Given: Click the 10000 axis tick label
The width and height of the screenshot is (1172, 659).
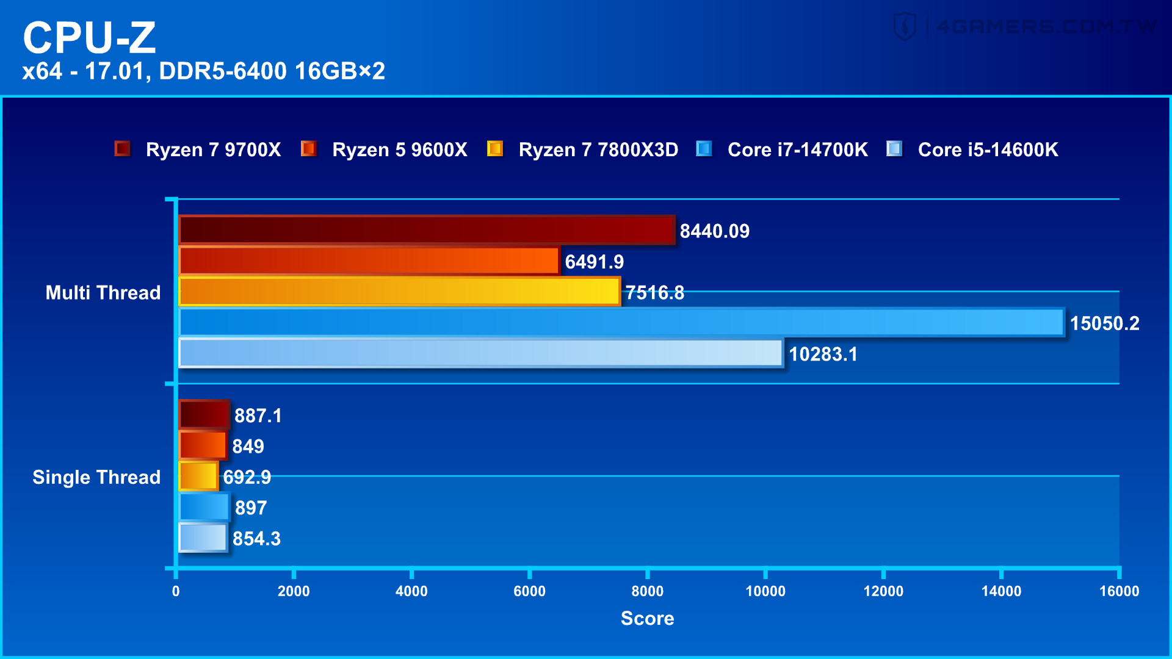Looking at the screenshot, I should (765, 591).
